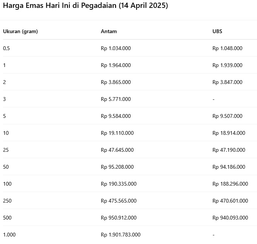Select the Antam price Rp 19.110.000
Viewport: 257px width, 244px height.
click(x=117, y=133)
